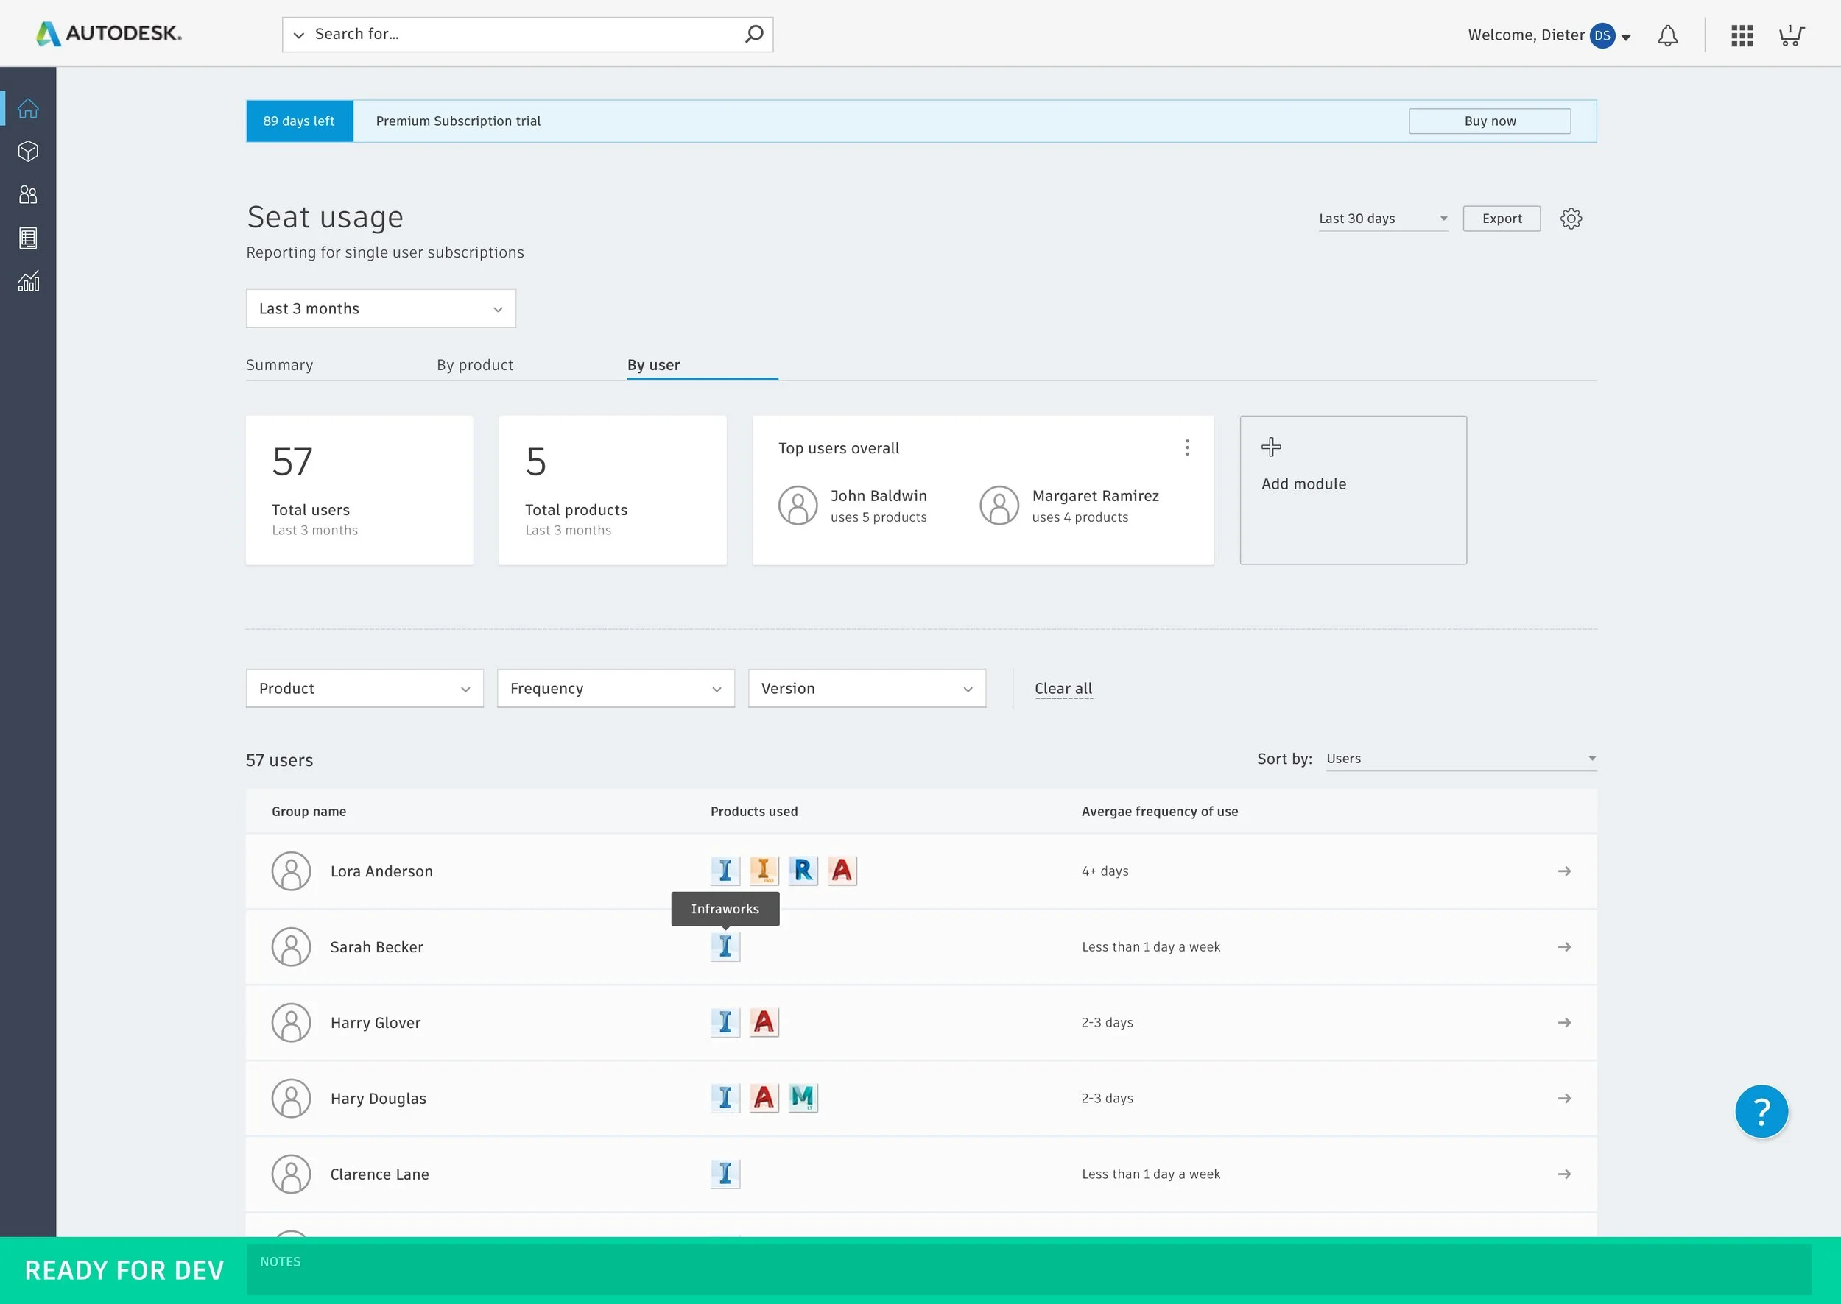Expand the Sort by Users dropdown
Screen dimensions: 1841x1304
1460,759
